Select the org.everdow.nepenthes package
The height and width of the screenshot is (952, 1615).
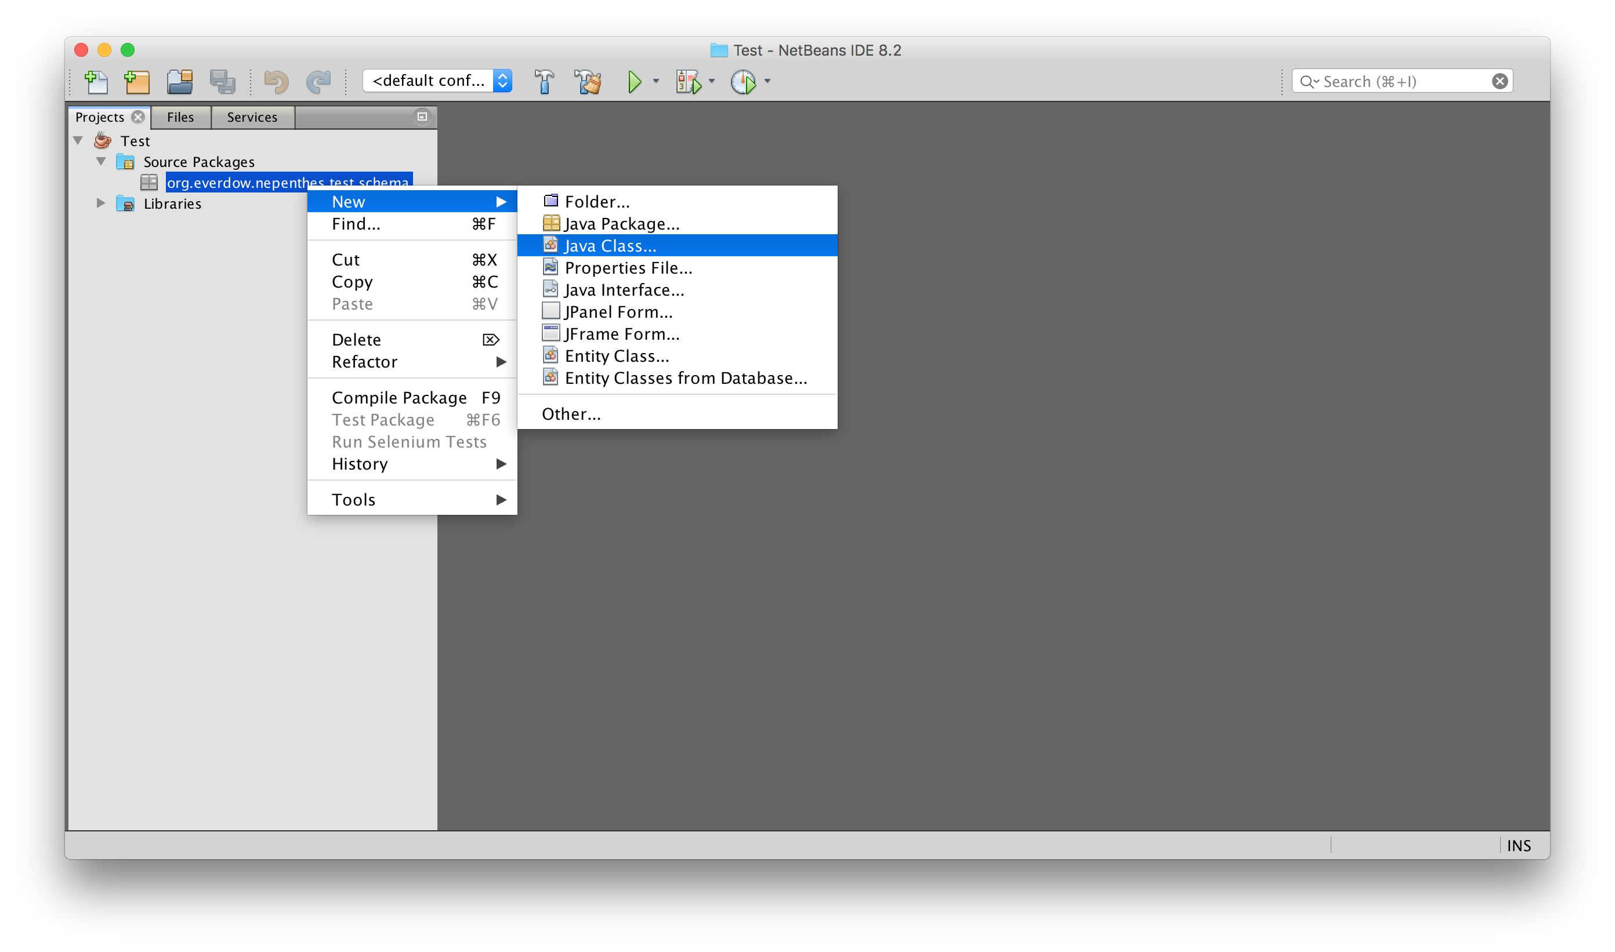288,183
